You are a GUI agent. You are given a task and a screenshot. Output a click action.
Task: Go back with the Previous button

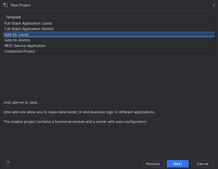click(x=153, y=164)
